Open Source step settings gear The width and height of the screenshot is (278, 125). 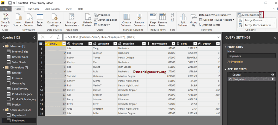[273, 75]
